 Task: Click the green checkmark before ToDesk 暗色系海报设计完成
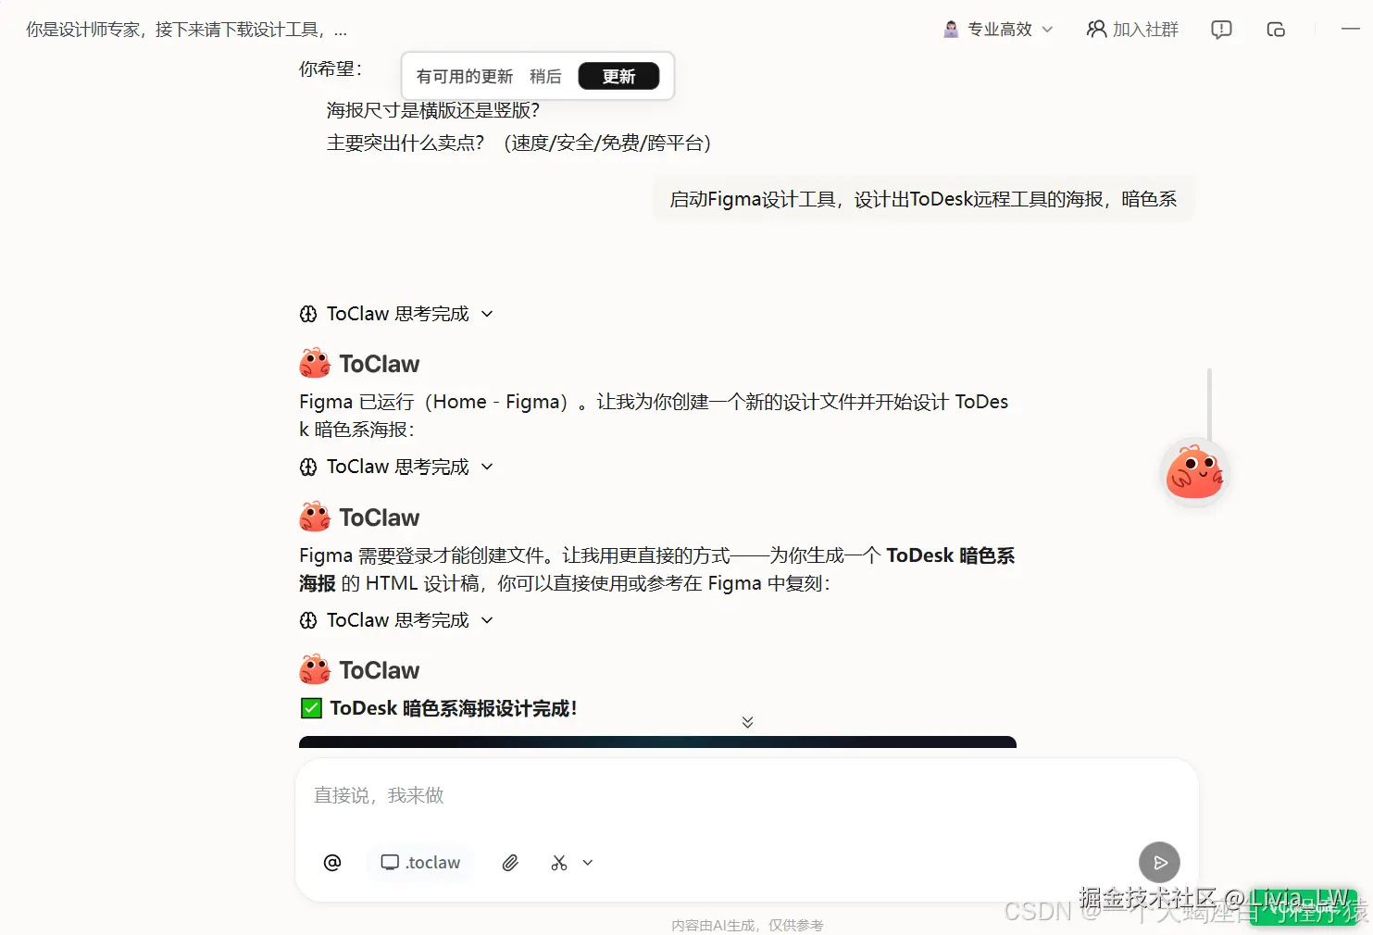pyautogui.click(x=311, y=708)
